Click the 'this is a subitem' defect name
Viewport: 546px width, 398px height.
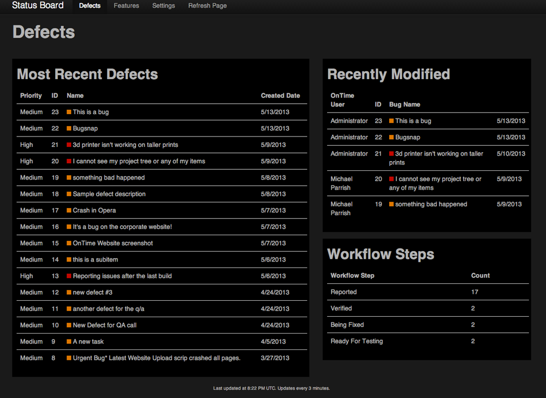pos(96,259)
